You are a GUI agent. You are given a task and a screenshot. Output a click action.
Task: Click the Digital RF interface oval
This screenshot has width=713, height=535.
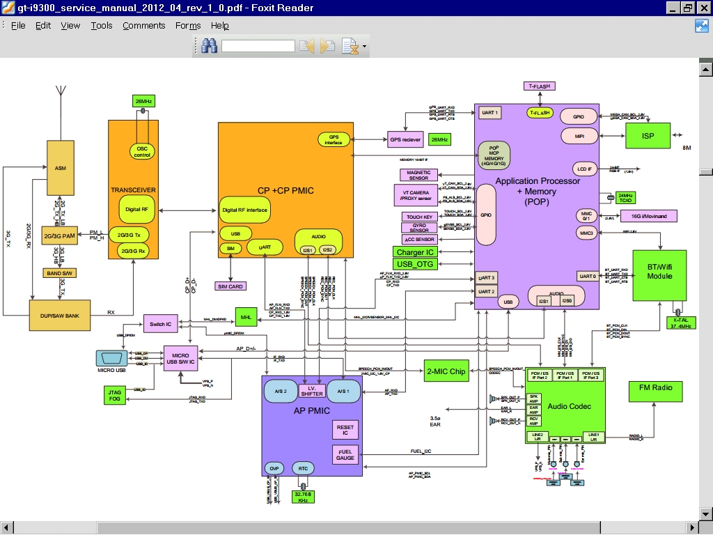(x=244, y=210)
